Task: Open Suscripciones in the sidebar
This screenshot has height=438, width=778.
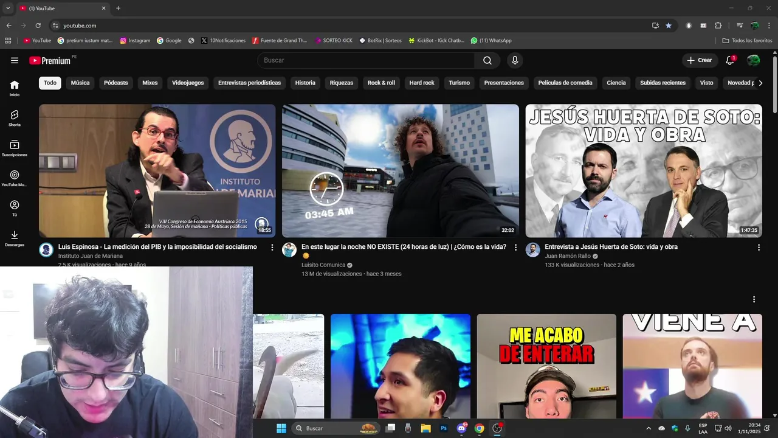Action: tap(15, 148)
